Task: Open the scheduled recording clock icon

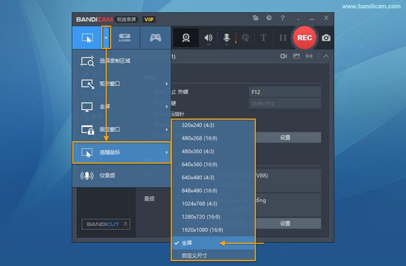Action: point(269,18)
